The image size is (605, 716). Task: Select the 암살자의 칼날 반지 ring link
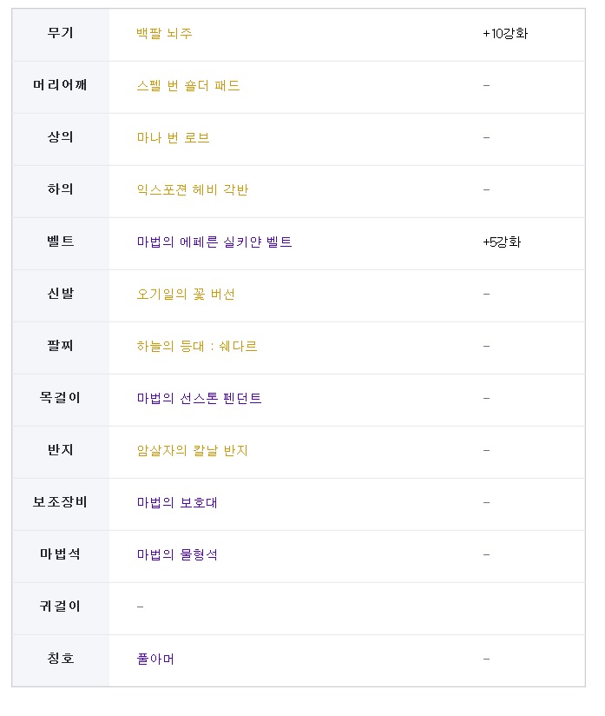tap(192, 450)
